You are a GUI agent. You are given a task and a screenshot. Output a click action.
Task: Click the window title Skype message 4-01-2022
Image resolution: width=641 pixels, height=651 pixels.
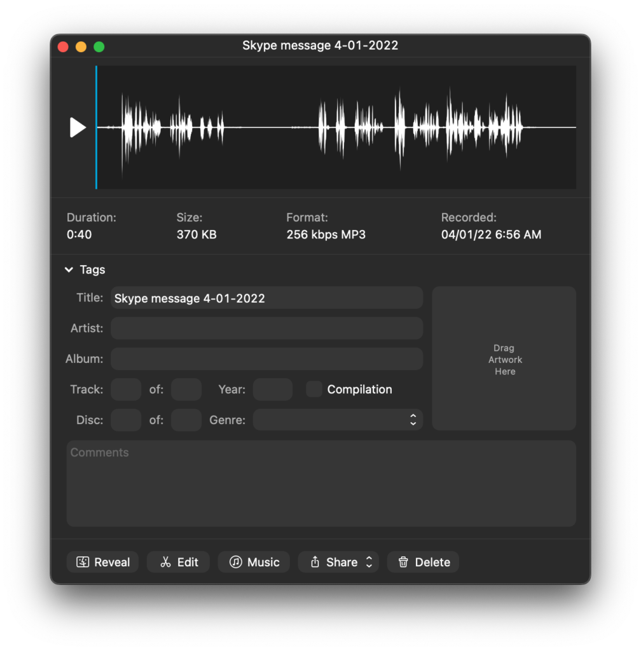(x=320, y=45)
